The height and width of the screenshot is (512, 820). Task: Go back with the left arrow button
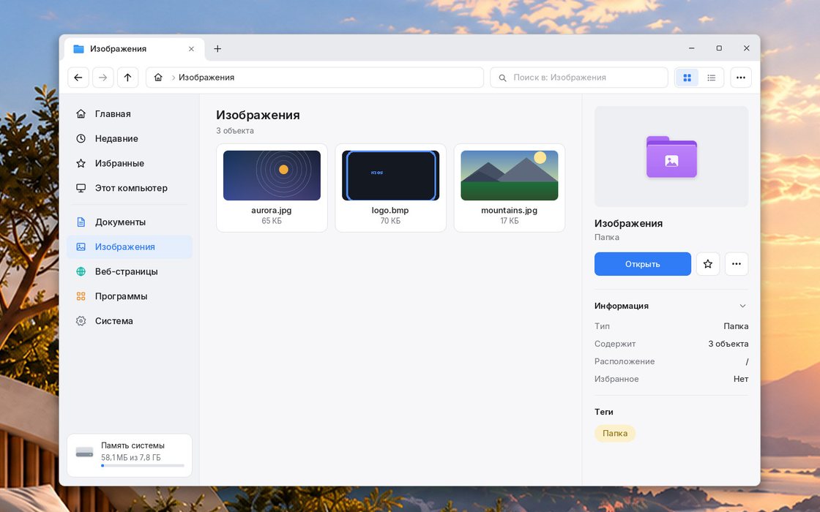tap(78, 78)
